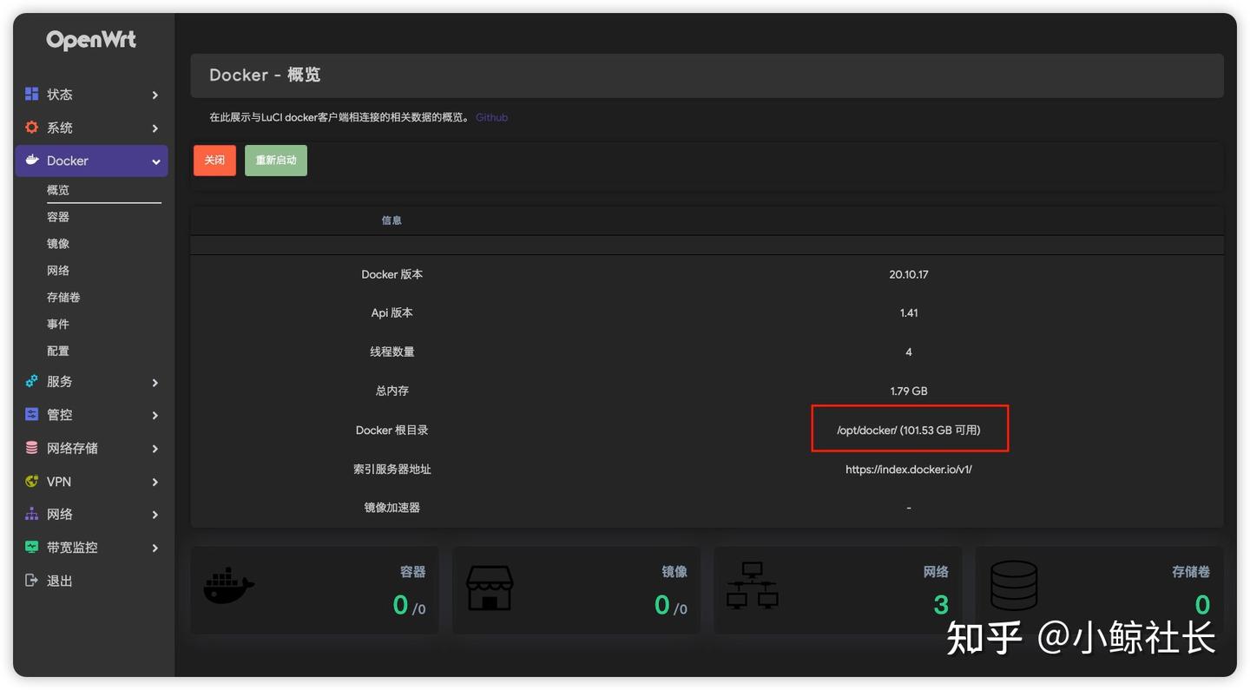
Task: Open the 概览 Docker submenu item
Action: pos(58,190)
